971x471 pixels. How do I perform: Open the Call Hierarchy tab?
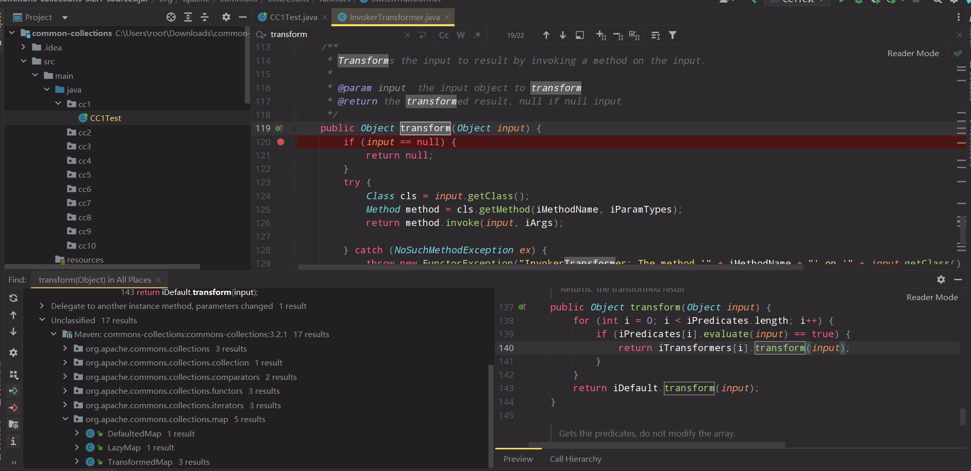pyautogui.click(x=575, y=459)
